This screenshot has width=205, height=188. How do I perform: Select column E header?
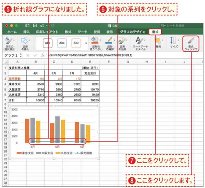pos(90,62)
